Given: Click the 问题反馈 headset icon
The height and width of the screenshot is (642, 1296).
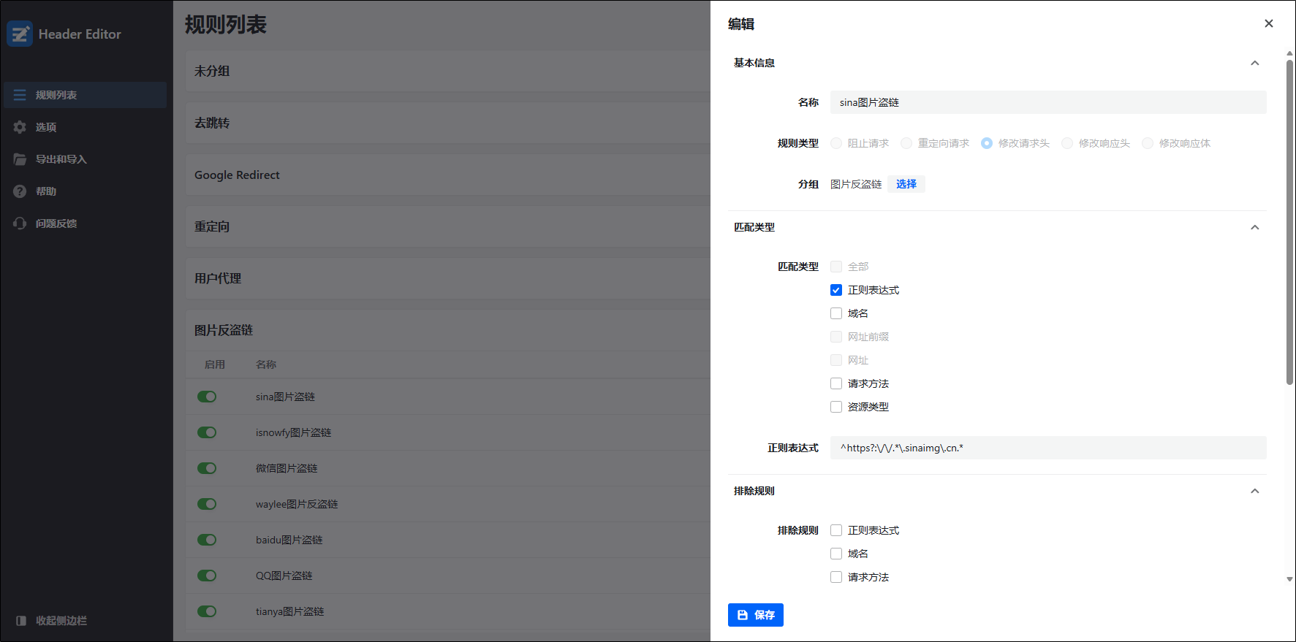Looking at the screenshot, I should [x=20, y=223].
